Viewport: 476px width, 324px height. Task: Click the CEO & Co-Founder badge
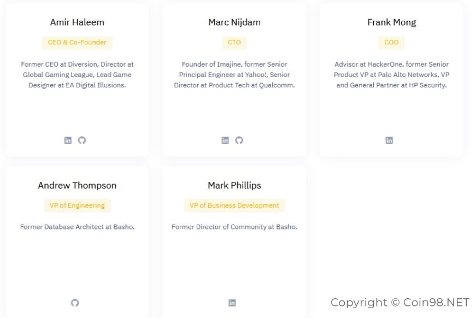(77, 43)
